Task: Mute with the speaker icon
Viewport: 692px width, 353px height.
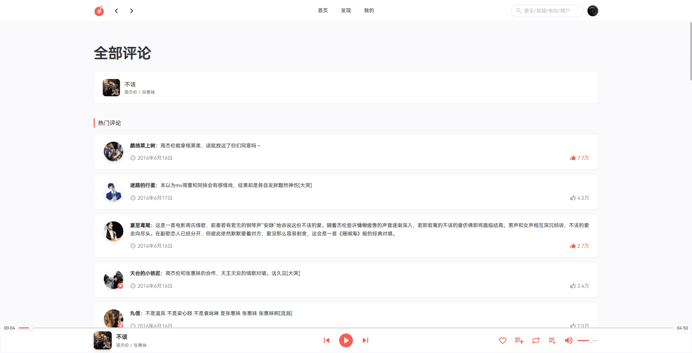Action: [569, 340]
